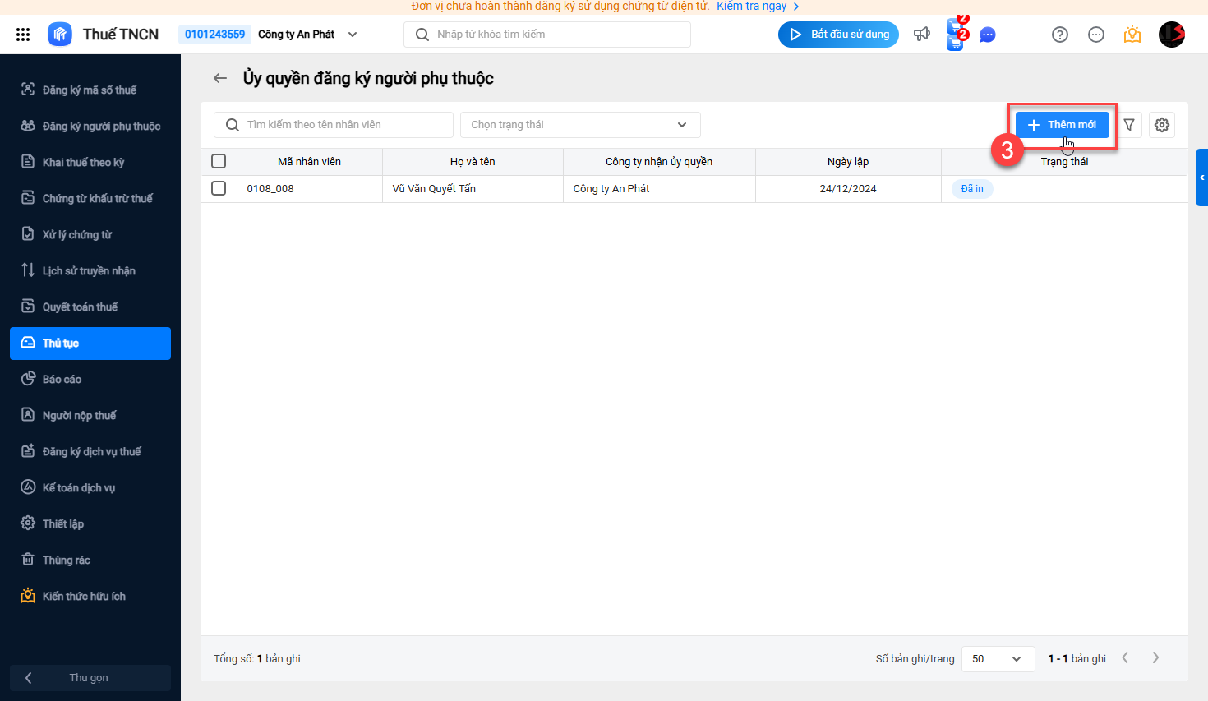This screenshot has width=1208, height=701.
Task: Click the Thuế TNCN app logo
Action: (60, 35)
